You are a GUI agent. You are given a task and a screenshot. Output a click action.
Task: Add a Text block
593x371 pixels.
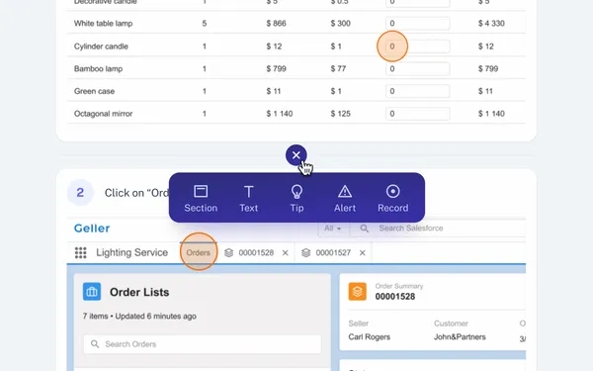click(248, 199)
